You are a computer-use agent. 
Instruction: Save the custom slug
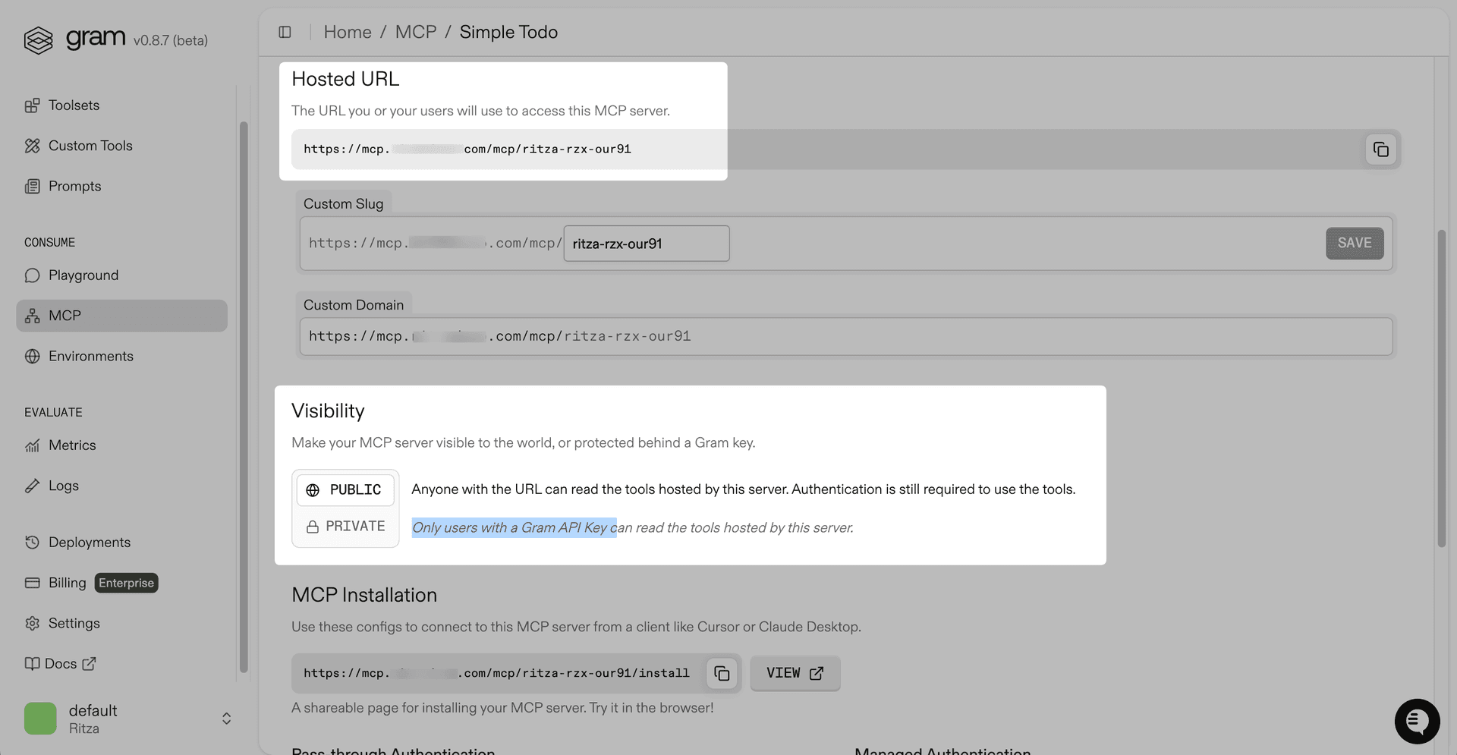(1355, 243)
